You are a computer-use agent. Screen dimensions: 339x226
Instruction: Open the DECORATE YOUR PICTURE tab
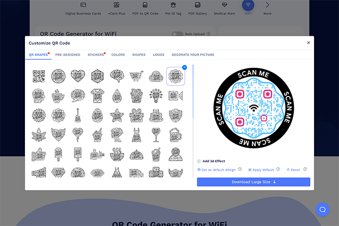(x=193, y=55)
